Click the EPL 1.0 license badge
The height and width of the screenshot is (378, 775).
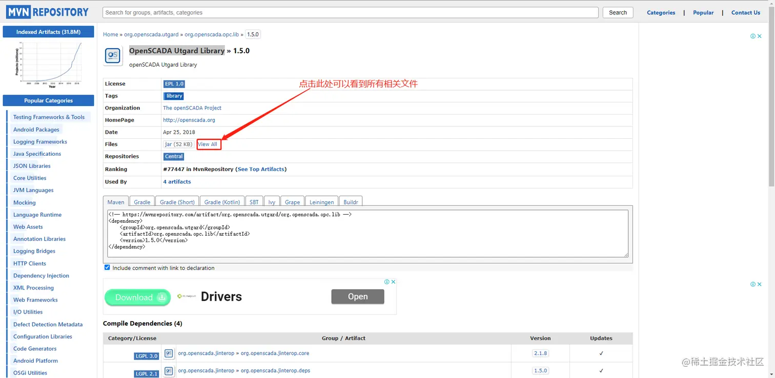[x=174, y=83]
